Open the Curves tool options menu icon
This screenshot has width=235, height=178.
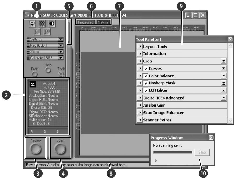[x=223, y=69]
